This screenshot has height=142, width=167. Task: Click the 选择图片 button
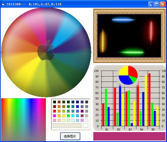(x=70, y=136)
